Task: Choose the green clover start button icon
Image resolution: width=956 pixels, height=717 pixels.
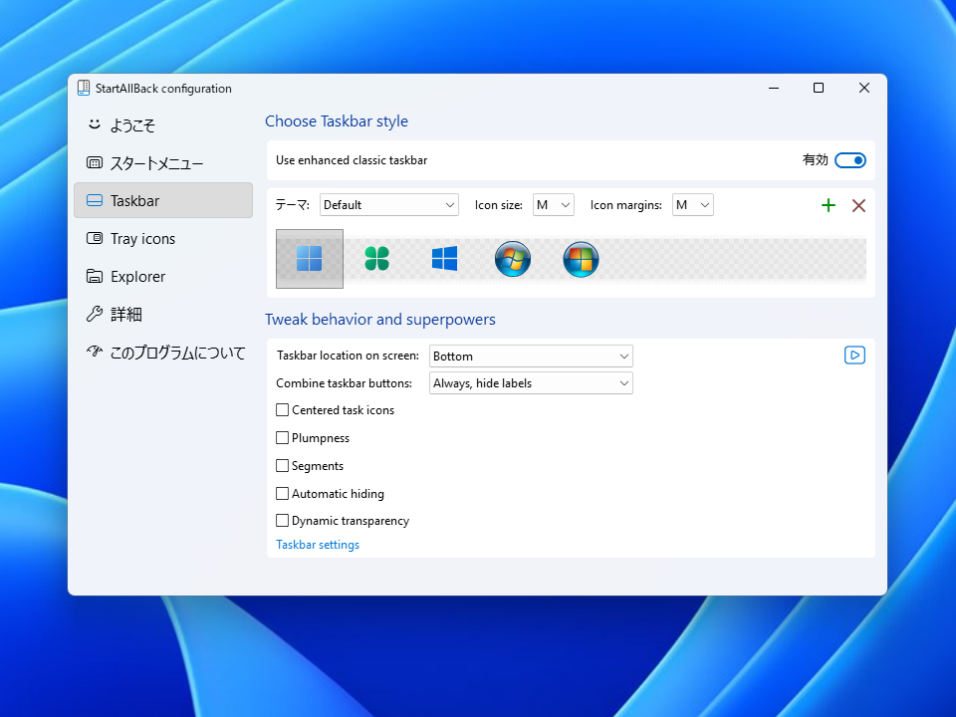Action: click(x=376, y=259)
